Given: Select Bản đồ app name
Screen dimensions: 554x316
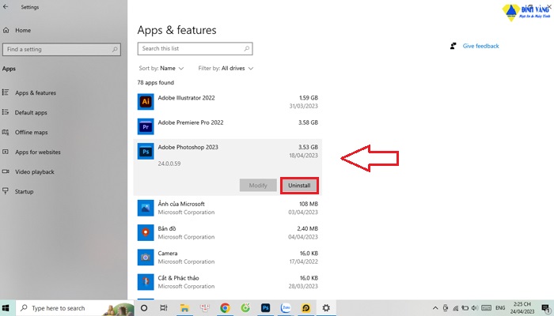Looking at the screenshot, I should click(x=167, y=228).
